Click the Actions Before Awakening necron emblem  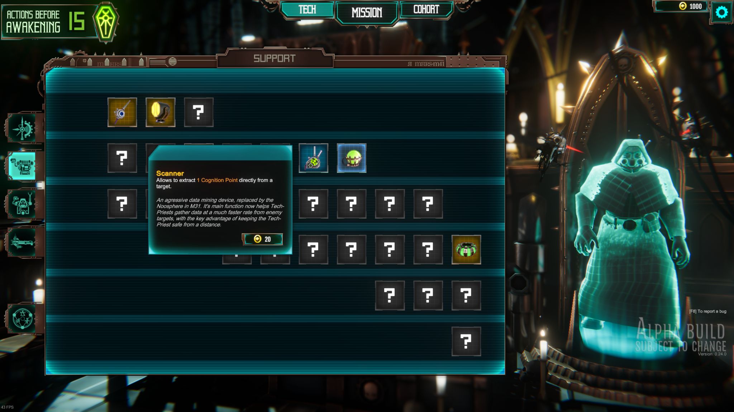[105, 23]
